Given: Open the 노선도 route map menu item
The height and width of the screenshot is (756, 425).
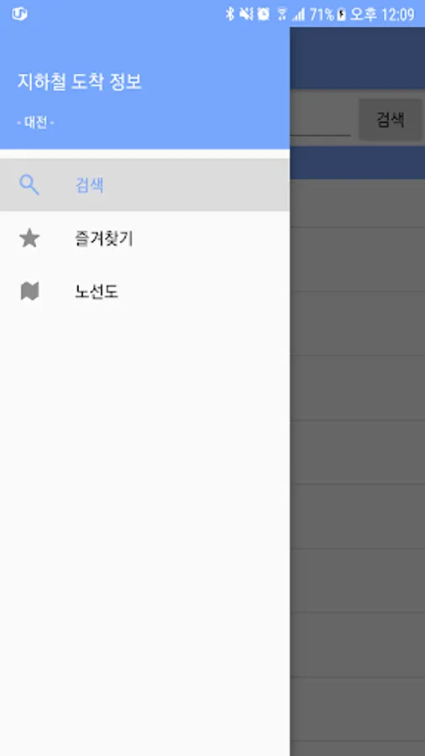Looking at the screenshot, I should (144, 291).
